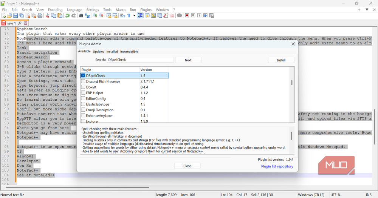Click the Version column header
This screenshot has width=378, height=198.
(x=154, y=70)
